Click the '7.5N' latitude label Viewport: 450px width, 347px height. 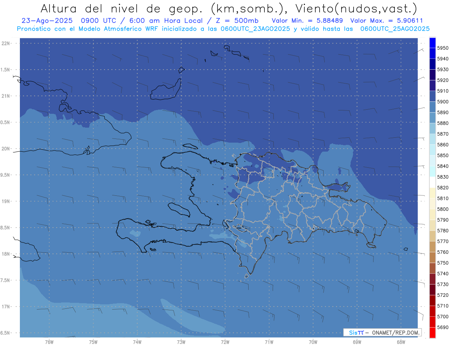tap(6, 280)
